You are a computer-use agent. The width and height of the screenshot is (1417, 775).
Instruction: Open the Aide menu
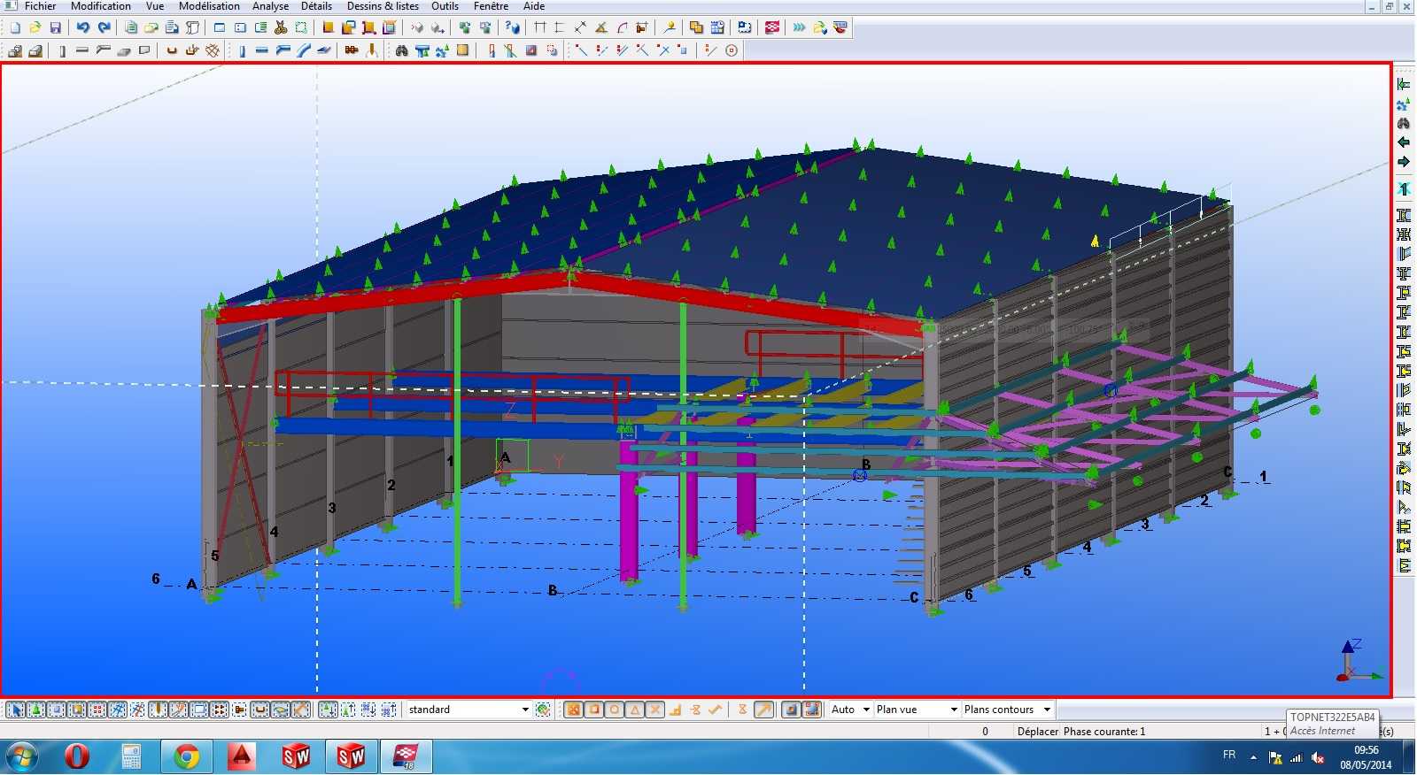[534, 6]
